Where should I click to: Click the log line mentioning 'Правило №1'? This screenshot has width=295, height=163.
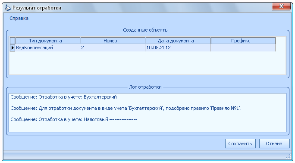(126, 108)
